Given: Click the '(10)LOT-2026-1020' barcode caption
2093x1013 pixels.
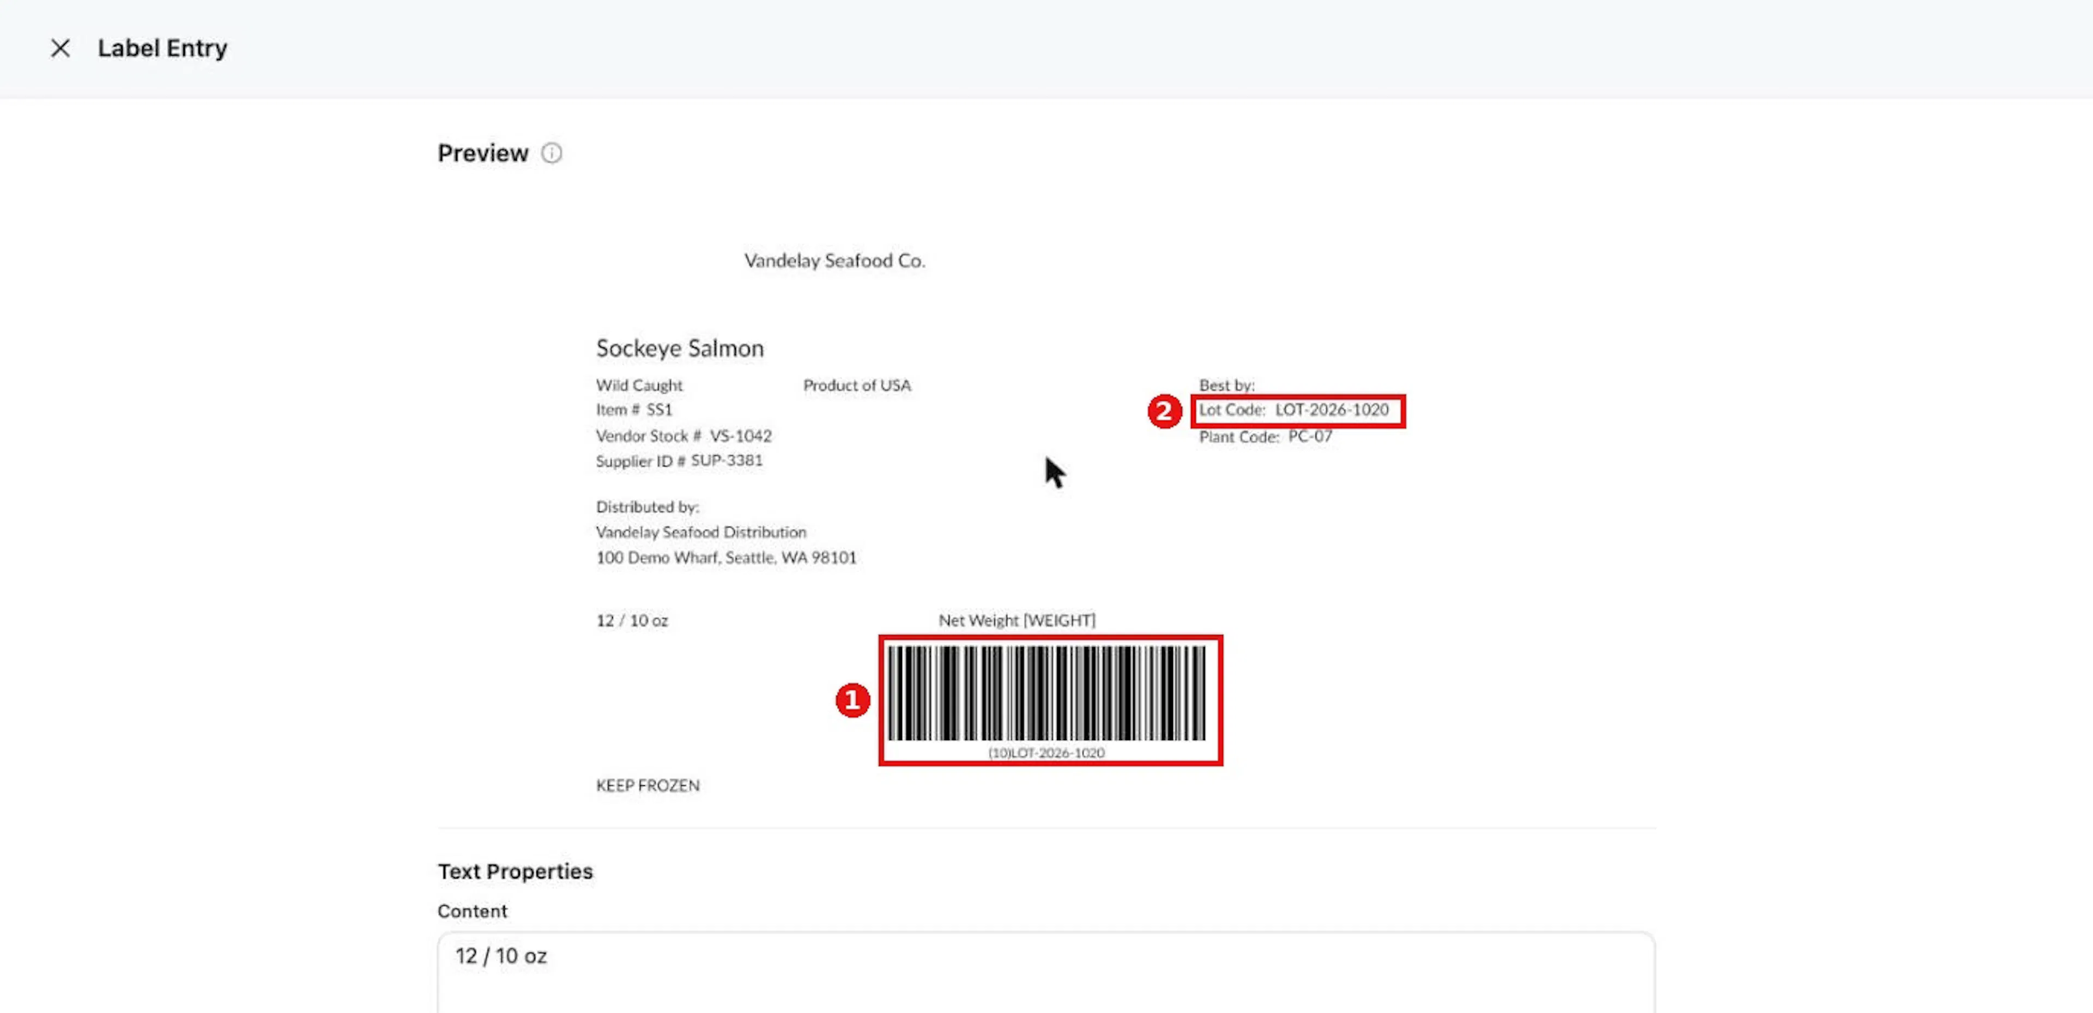Looking at the screenshot, I should 1046,753.
